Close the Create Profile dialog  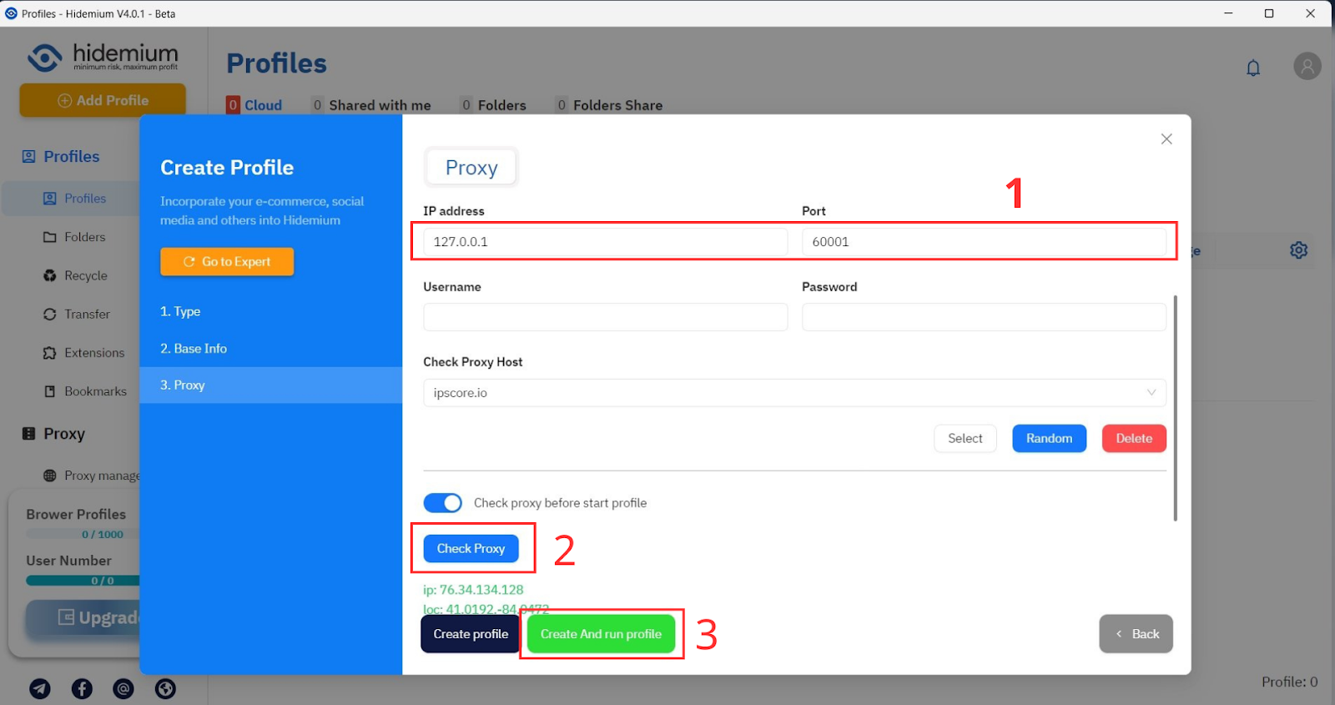[x=1166, y=138]
